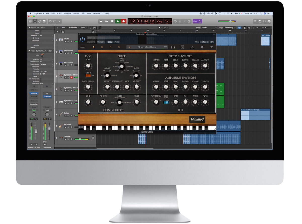Toggle the OSC 2 ON switch
The image size is (302, 224).
click(88, 75)
